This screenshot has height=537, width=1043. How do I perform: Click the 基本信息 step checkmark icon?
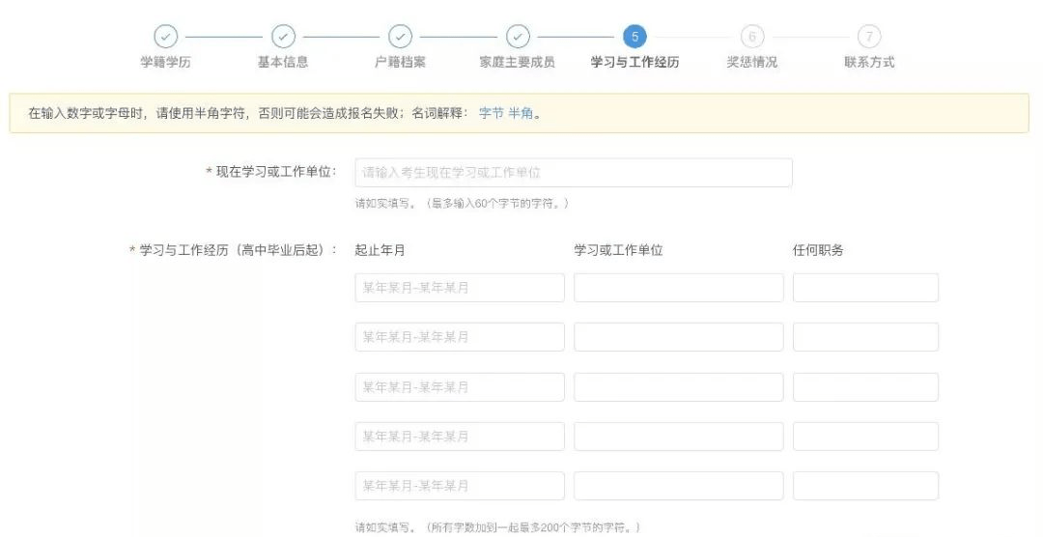pyautogui.click(x=283, y=37)
